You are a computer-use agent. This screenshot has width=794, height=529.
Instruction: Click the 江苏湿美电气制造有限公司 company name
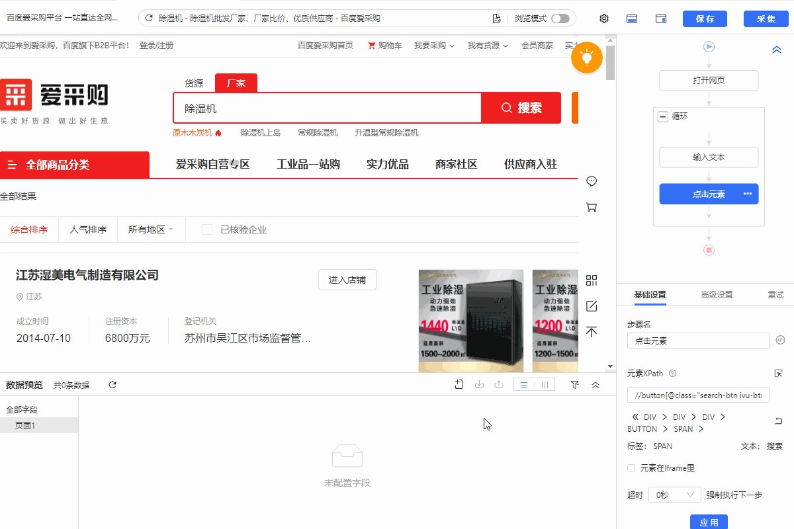(x=87, y=275)
